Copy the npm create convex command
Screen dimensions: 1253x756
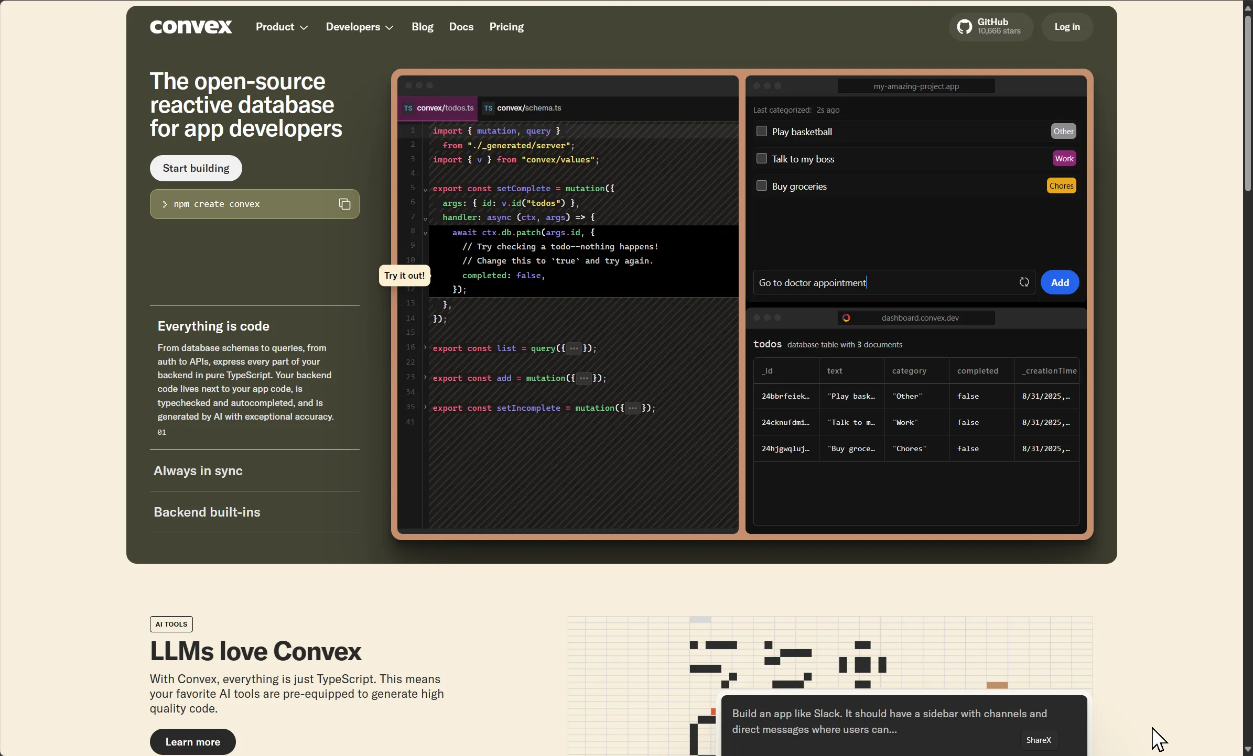click(344, 204)
